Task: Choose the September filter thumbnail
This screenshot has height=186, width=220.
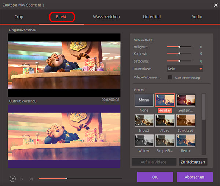Action: [x=186, y=100]
